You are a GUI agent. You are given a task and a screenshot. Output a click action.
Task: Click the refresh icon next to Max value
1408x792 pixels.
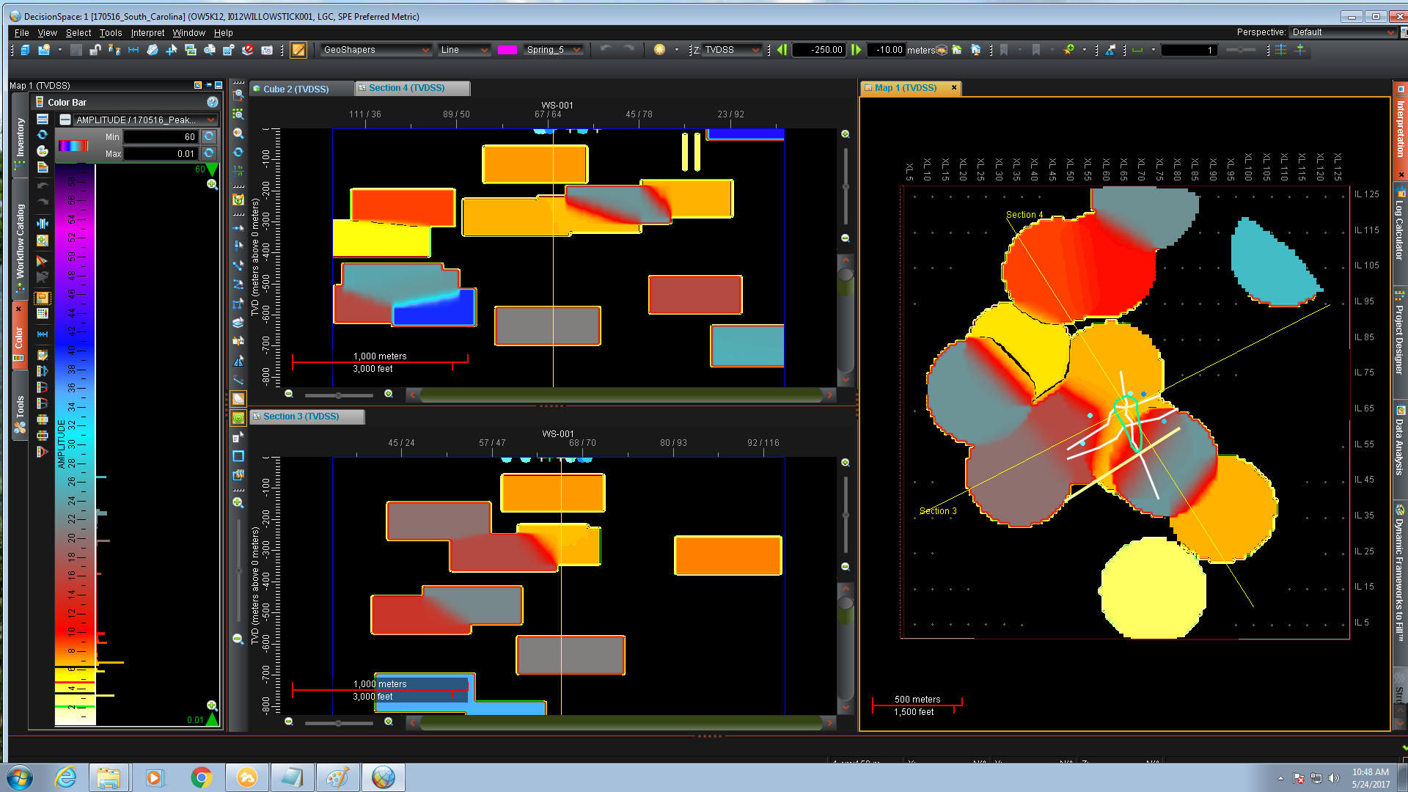point(209,153)
